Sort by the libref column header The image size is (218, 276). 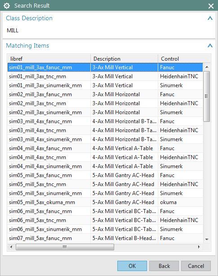coord(49,58)
